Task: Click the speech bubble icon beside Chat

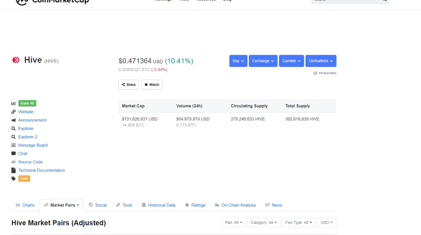Action: point(13,153)
